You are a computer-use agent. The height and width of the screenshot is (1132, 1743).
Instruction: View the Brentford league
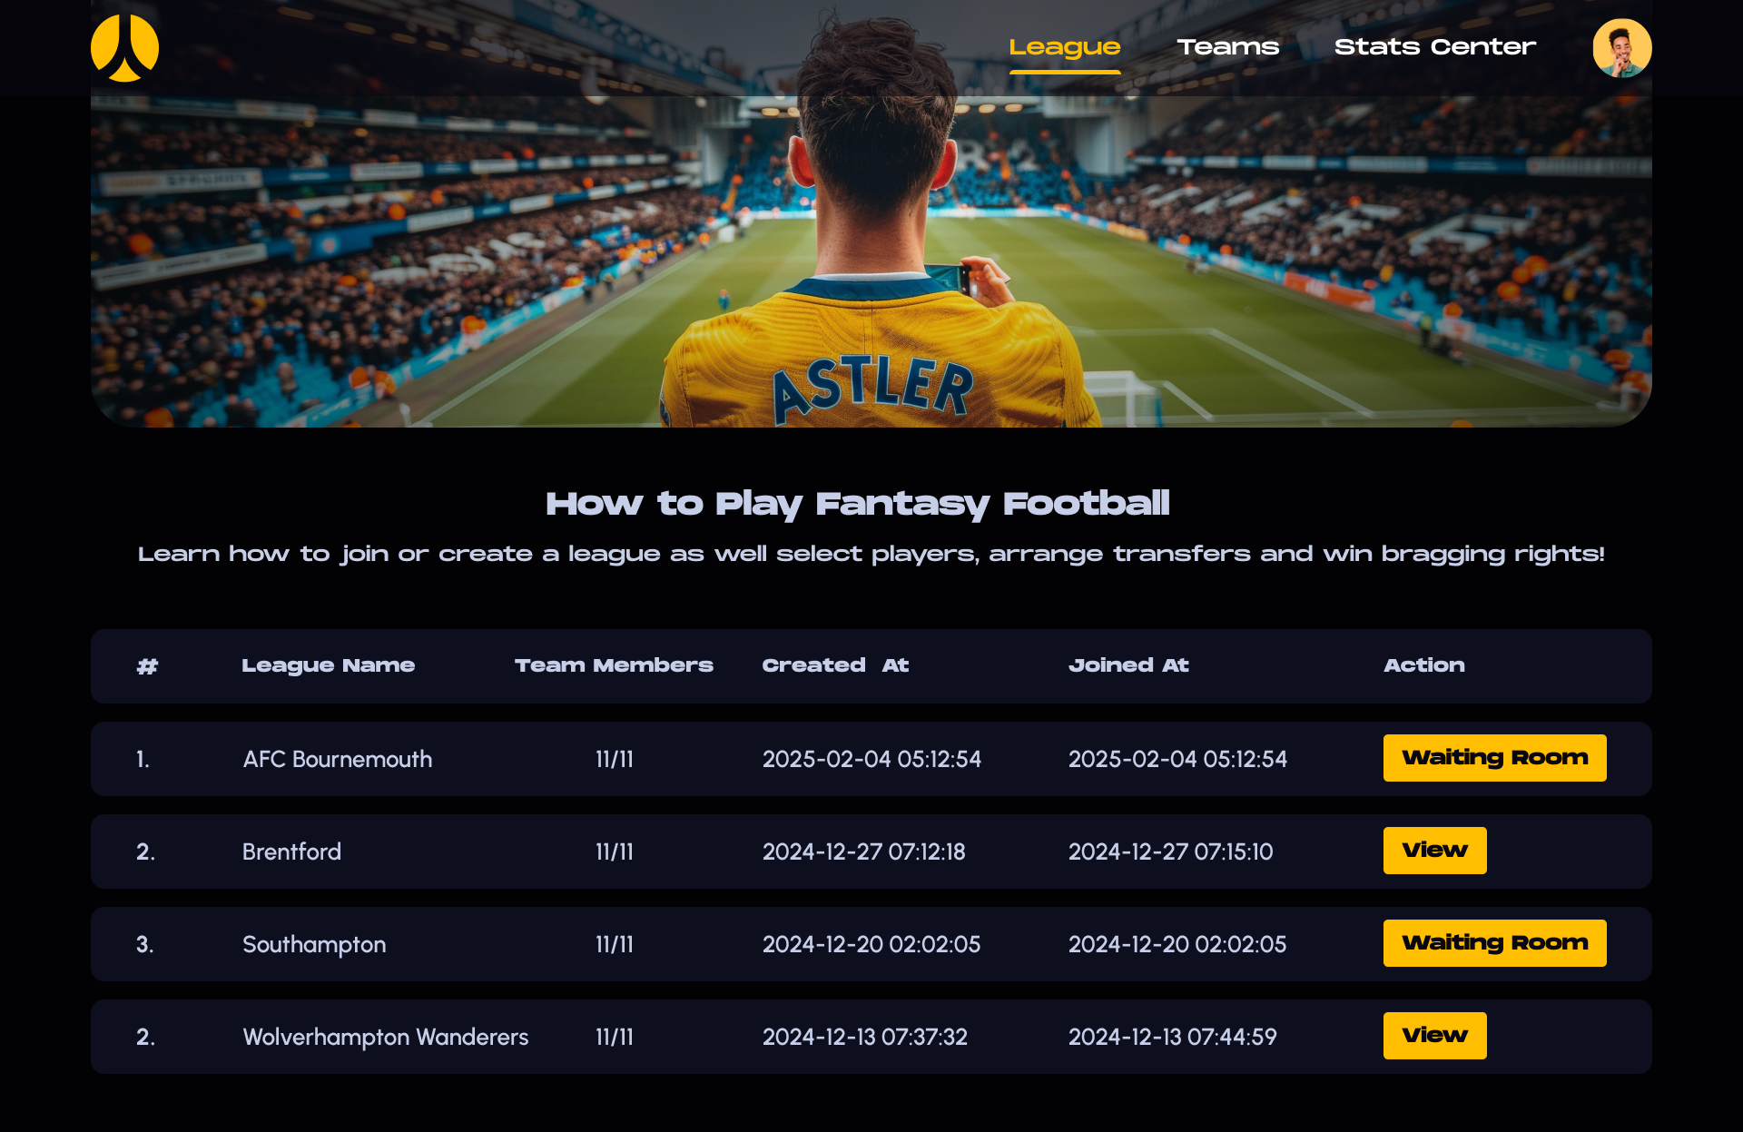point(1434,851)
